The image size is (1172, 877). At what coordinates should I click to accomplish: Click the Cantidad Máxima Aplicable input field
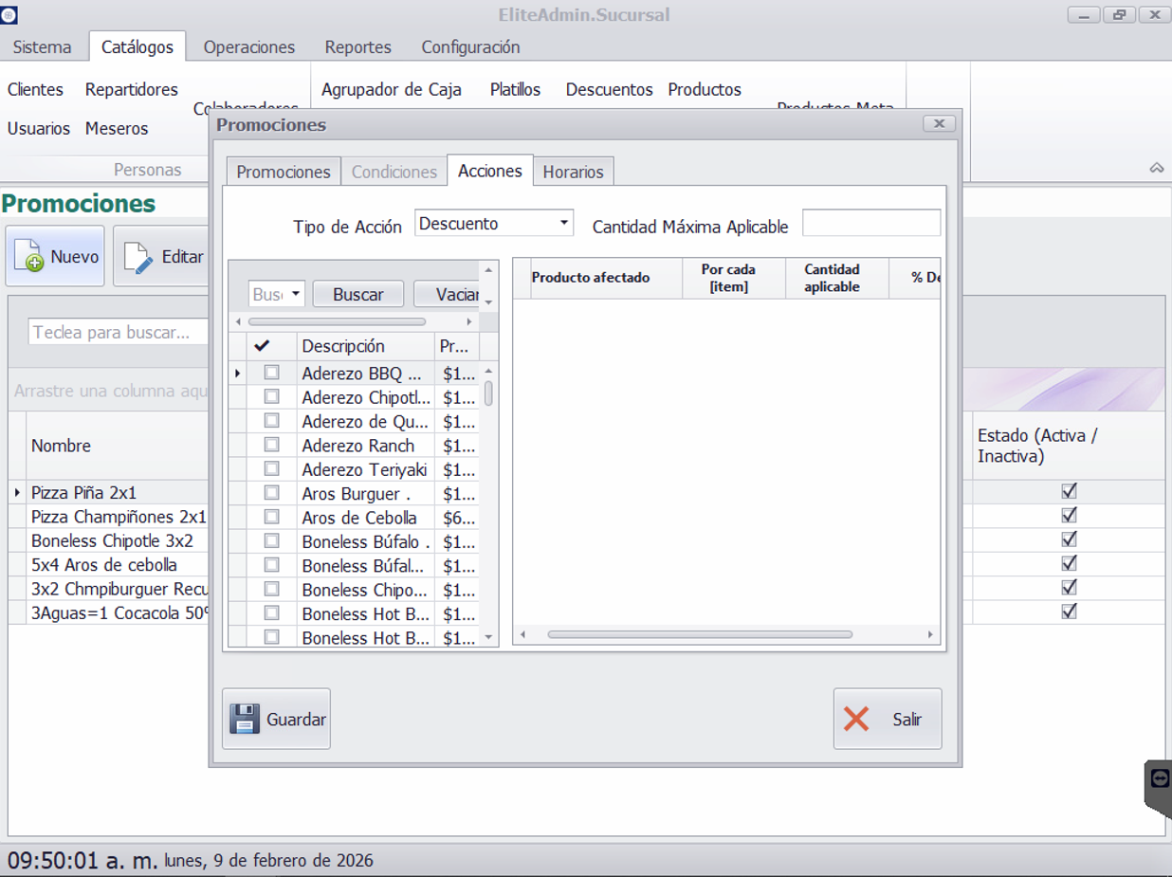pos(870,224)
